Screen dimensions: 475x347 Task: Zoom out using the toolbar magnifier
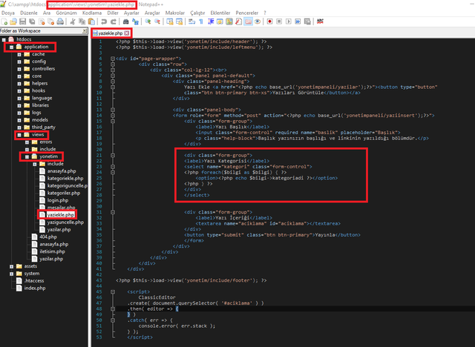point(157,22)
